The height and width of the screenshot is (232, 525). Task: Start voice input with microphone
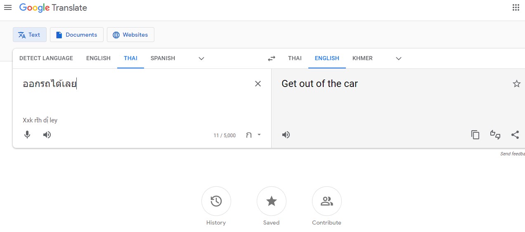click(x=27, y=135)
